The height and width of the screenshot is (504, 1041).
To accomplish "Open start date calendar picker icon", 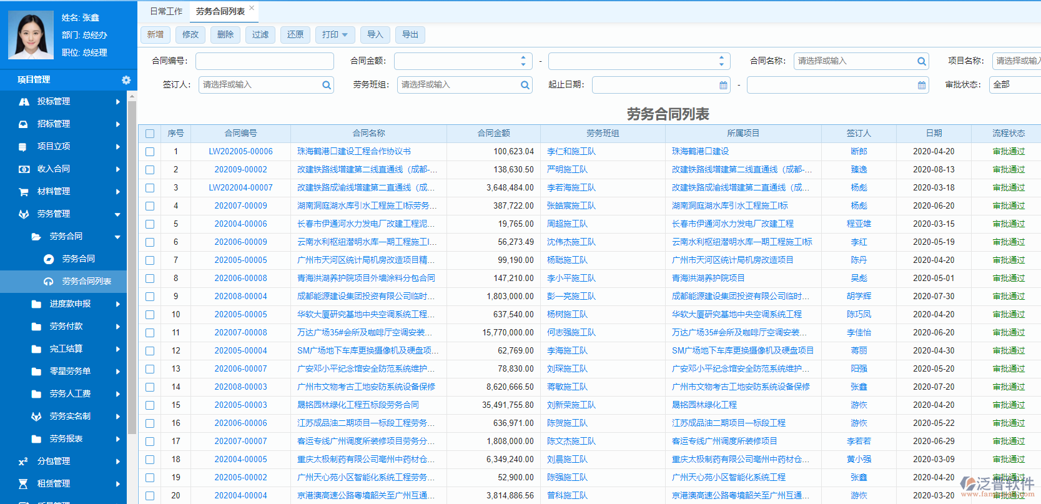I will 723,85.
